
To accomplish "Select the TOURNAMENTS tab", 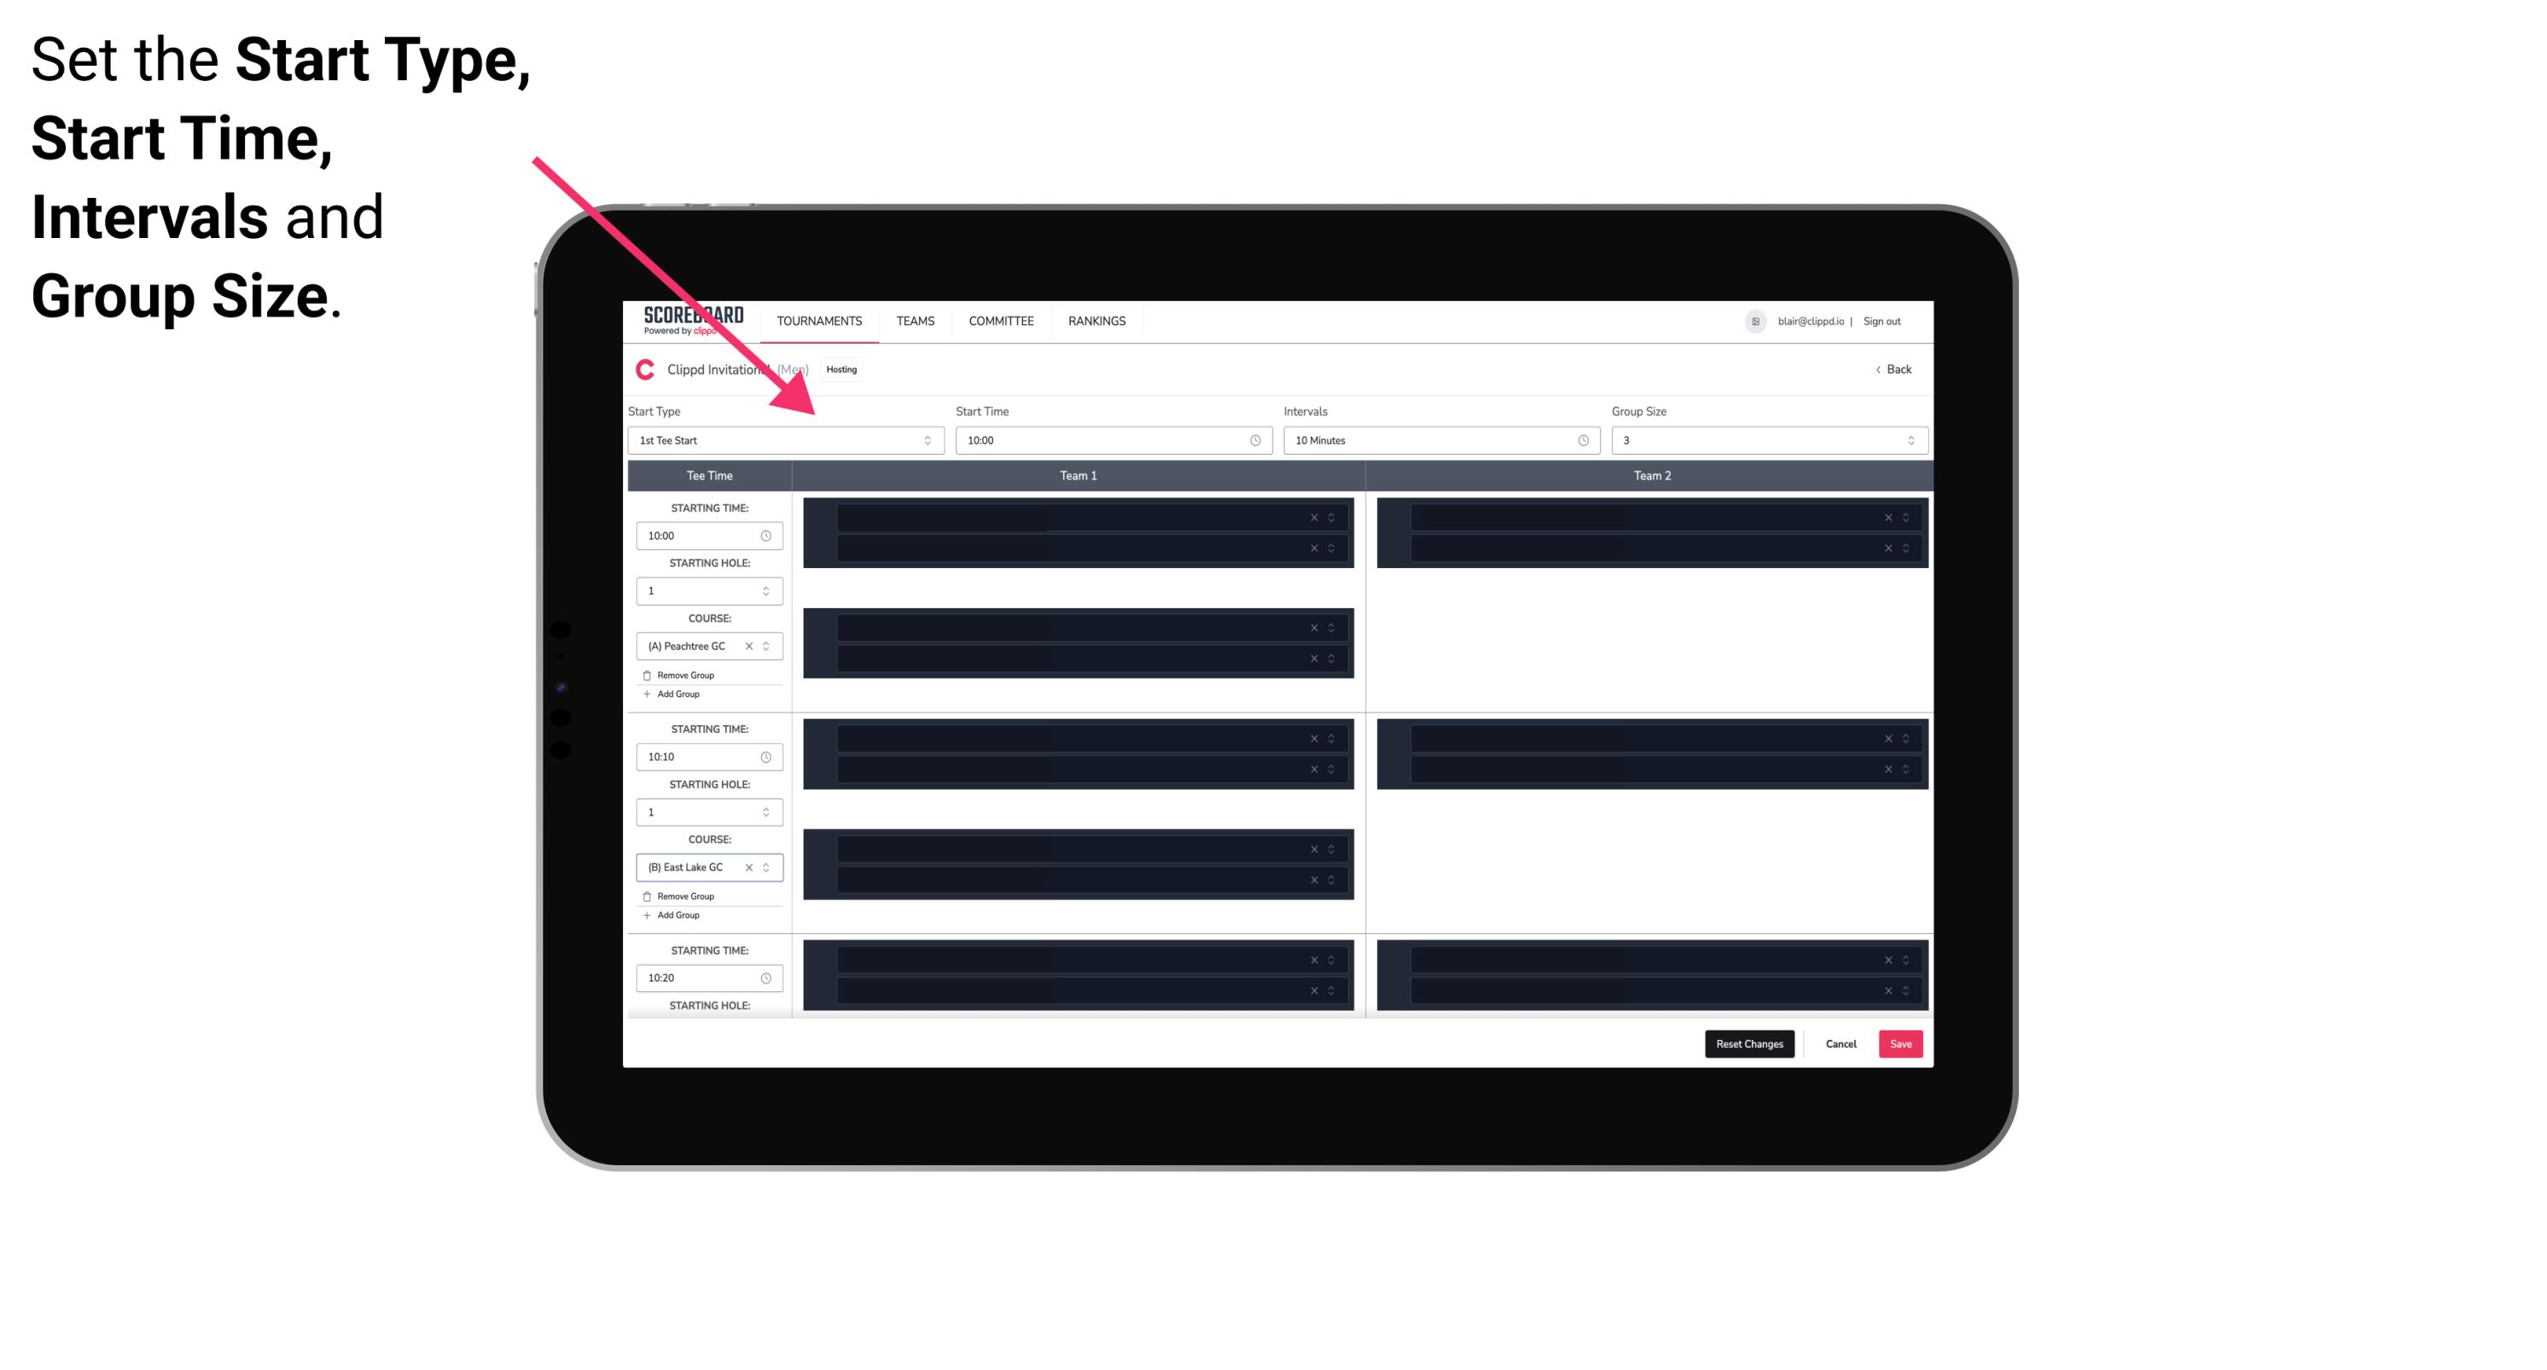I will (820, 321).
